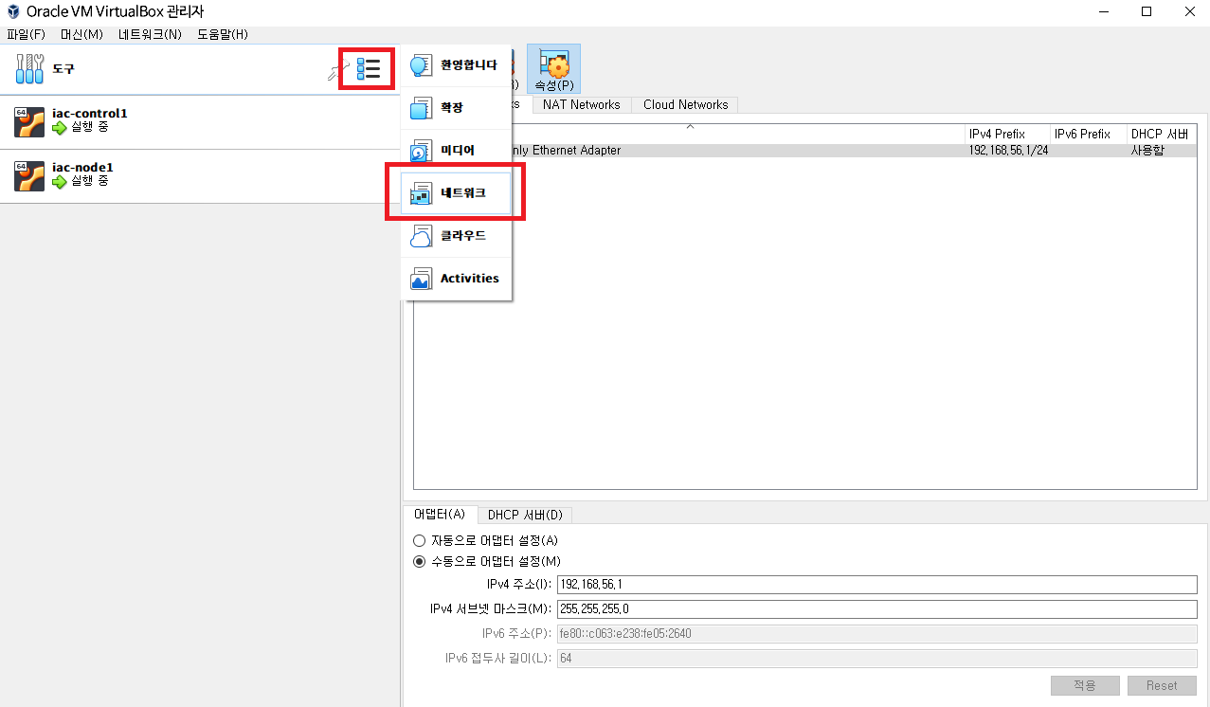Viewport: 1210px width, 707px height.
Task: Click the 미디어 disk media icon
Action: 421,152
